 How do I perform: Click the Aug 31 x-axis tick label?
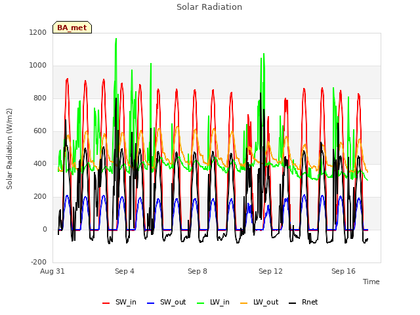click(x=52, y=271)
